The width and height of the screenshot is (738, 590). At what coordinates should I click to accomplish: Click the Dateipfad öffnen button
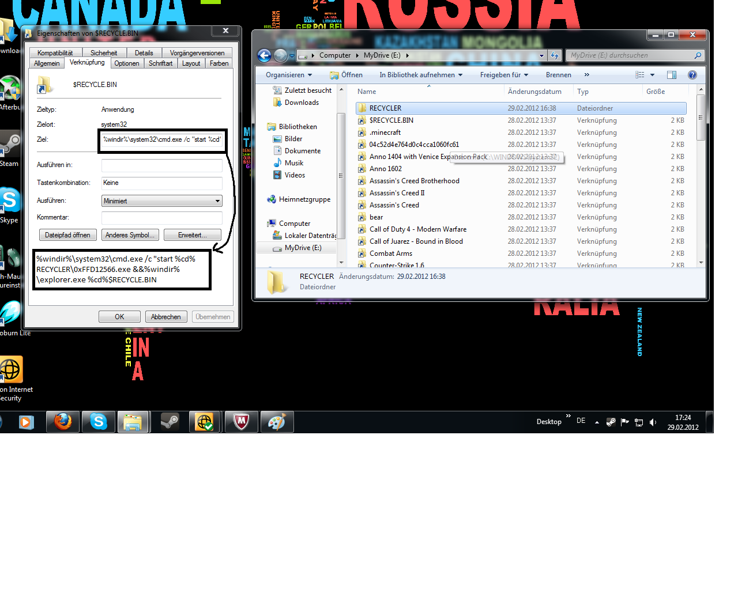coord(67,235)
